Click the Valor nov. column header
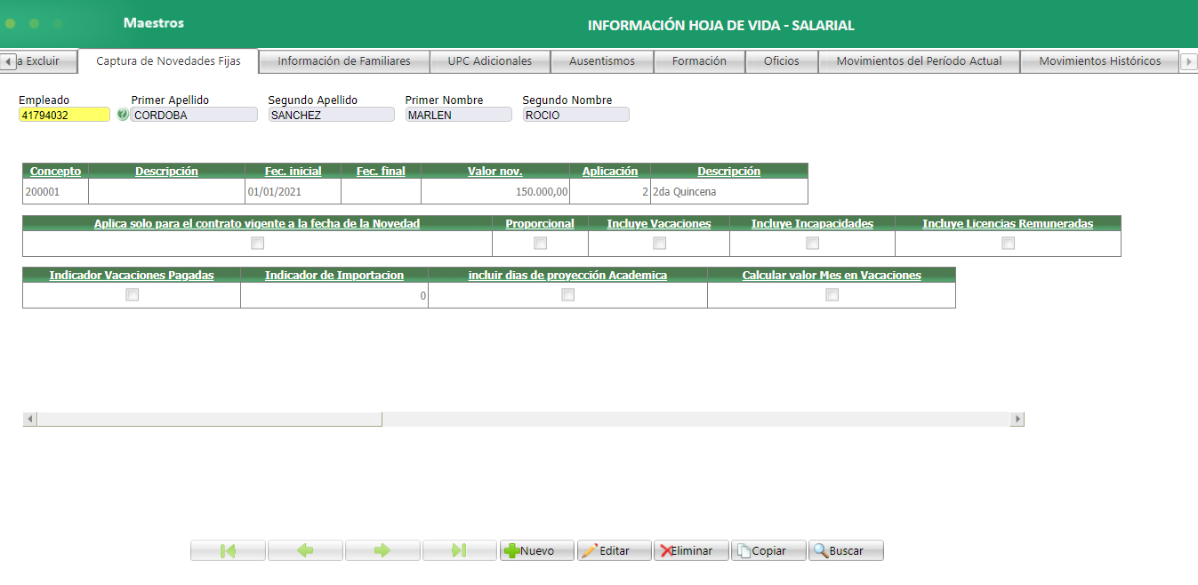This screenshot has width=1198, height=585. pyautogui.click(x=495, y=171)
